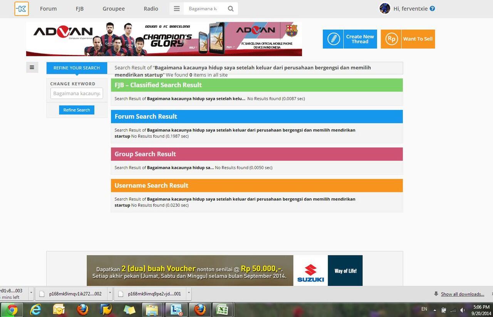Viewport: 493px width, 317px height.
Task: Click the magnifier search icon in header
Action: (231, 8)
